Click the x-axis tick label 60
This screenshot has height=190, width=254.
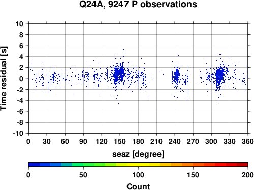(x=65, y=141)
